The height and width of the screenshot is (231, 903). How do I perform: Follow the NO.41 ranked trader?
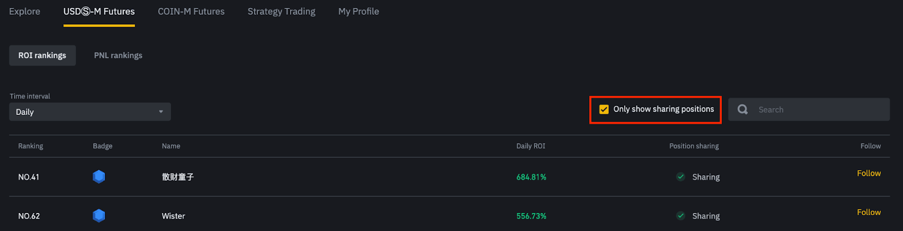coord(869,174)
